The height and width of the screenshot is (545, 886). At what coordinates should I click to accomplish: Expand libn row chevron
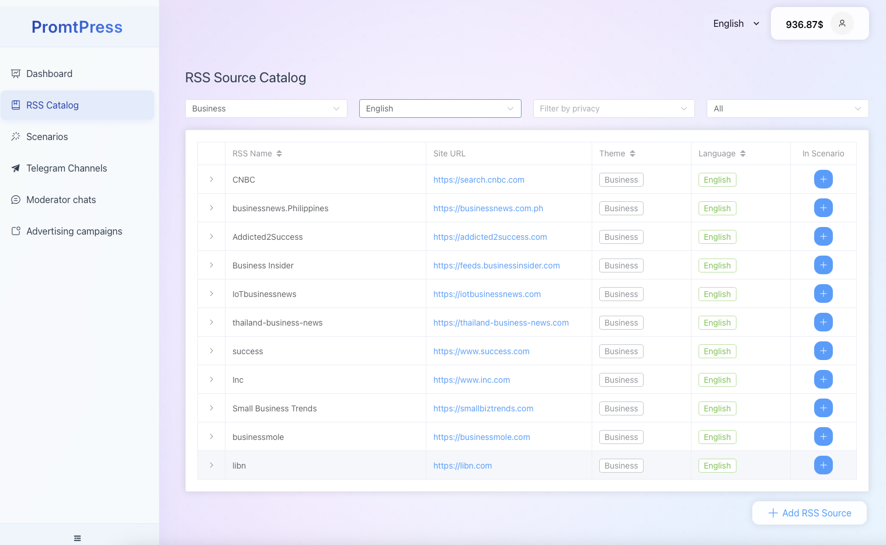211,465
